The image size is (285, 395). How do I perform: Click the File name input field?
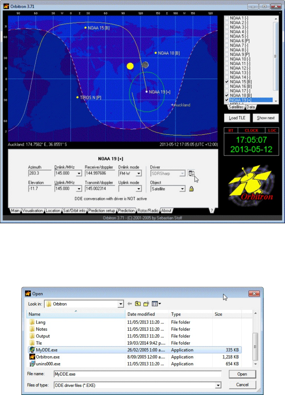tap(138, 374)
